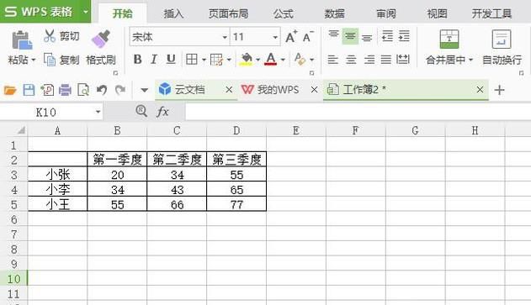This screenshot has height=305, width=531.
Task: Click the Wrap Text (自动换行) icon
Action: click(x=502, y=39)
